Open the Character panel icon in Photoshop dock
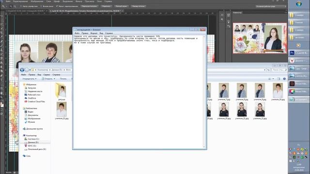310x174 pixels. click(x=222, y=15)
